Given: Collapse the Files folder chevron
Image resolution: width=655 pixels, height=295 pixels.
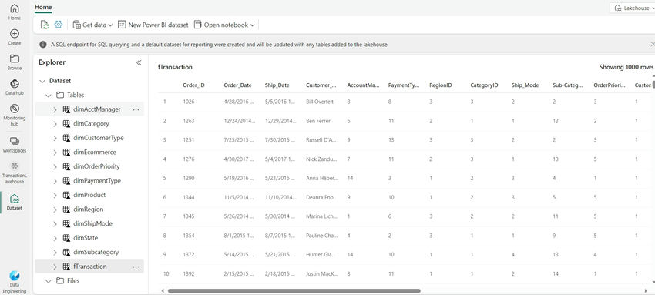Looking at the screenshot, I should tap(49, 281).
